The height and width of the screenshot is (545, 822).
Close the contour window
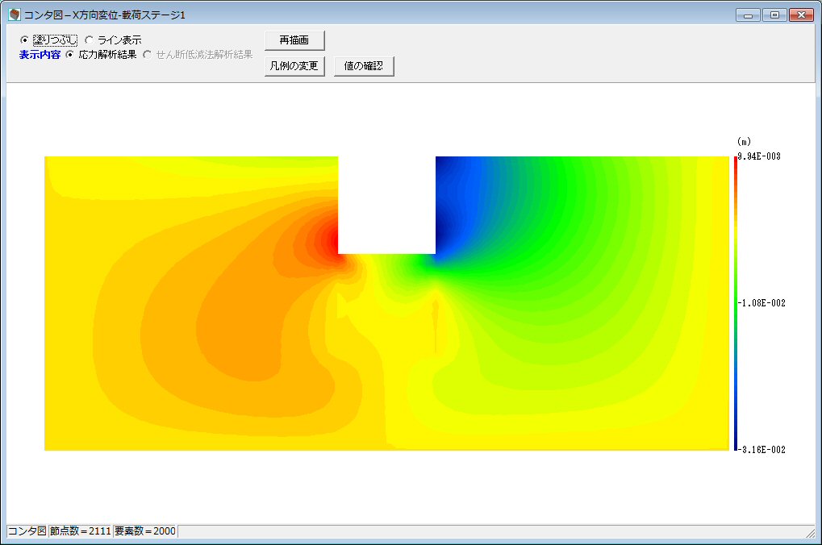coord(801,15)
